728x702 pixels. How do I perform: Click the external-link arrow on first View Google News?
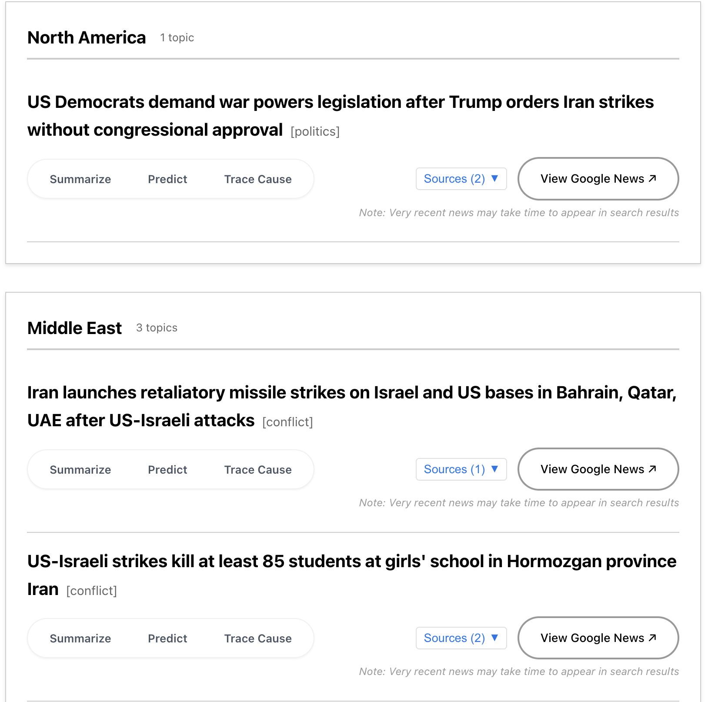[x=652, y=178]
